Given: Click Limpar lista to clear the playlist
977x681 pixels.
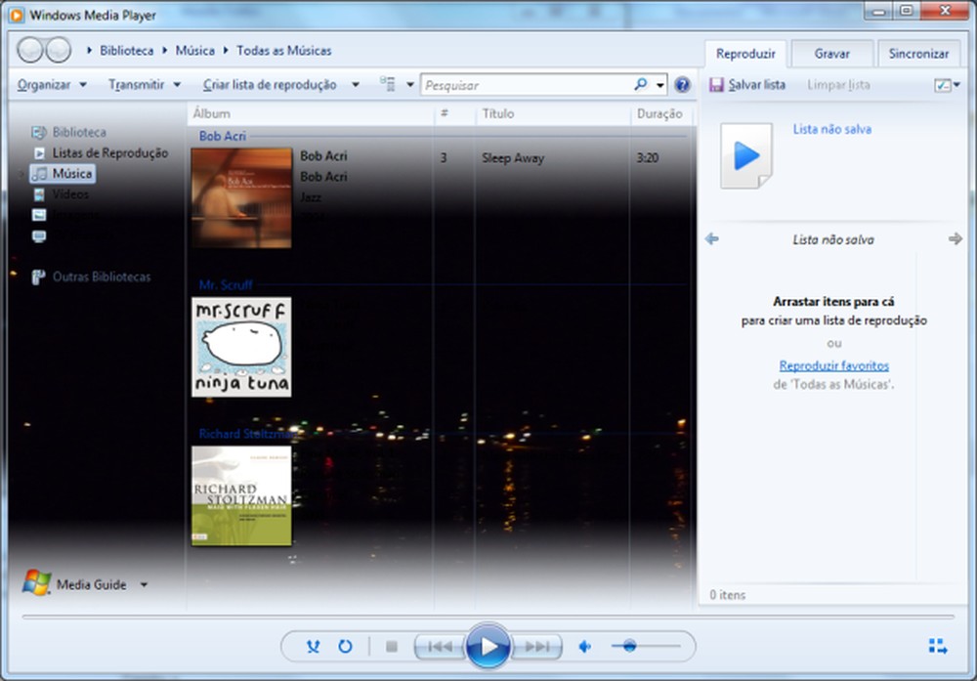Looking at the screenshot, I should [x=838, y=85].
